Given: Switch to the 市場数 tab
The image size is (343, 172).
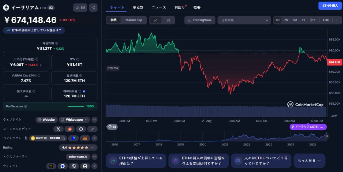Looking at the screenshot, I should 138,7.
